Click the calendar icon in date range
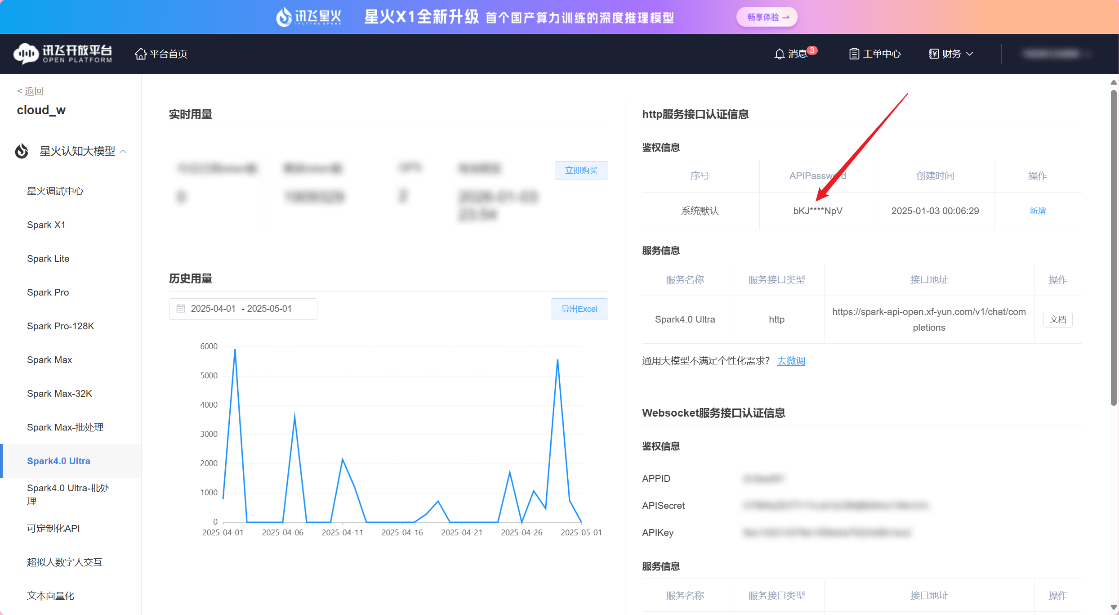 click(x=181, y=309)
